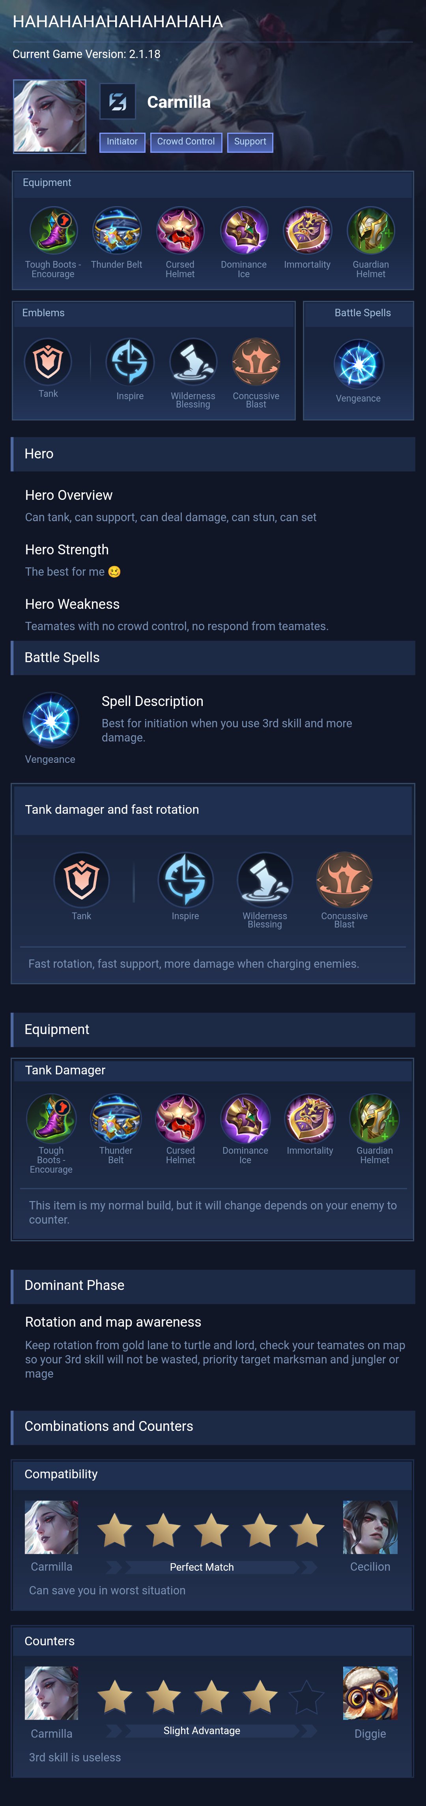Click Guardian Helmet icon in top Equipment
The image size is (426, 1806).
click(x=371, y=231)
